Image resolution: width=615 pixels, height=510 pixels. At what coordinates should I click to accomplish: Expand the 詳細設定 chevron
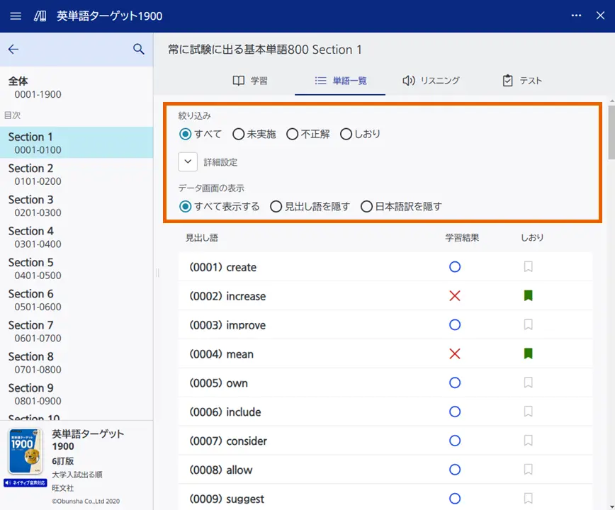(188, 161)
